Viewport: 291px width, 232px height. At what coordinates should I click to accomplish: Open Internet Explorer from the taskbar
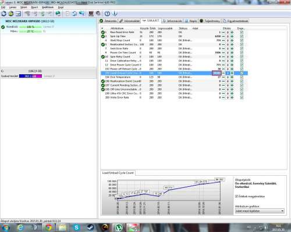[x=20, y=227]
